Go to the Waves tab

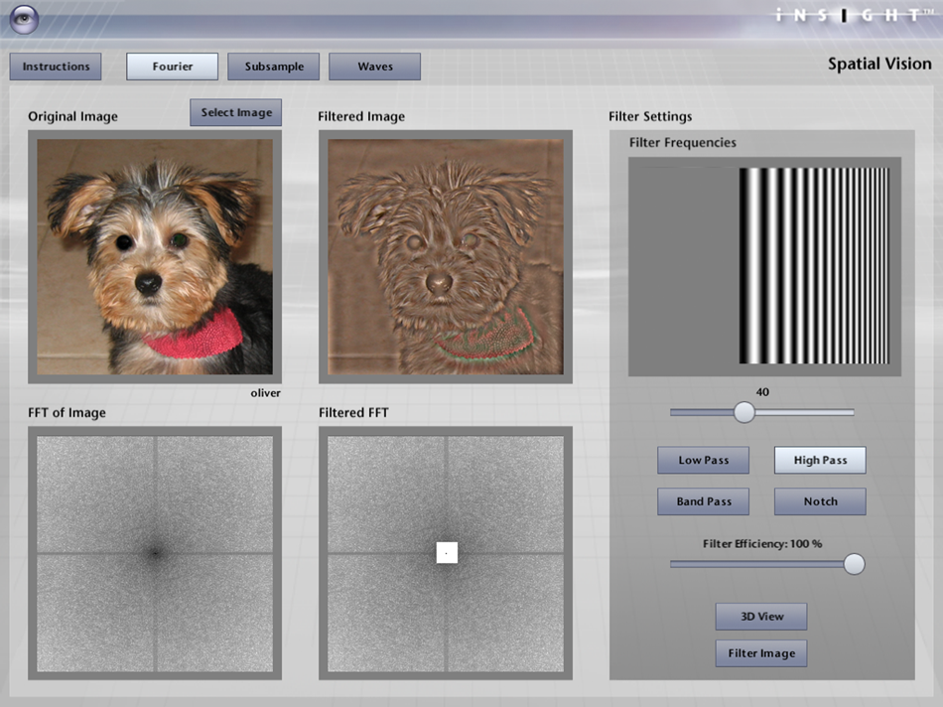[374, 67]
